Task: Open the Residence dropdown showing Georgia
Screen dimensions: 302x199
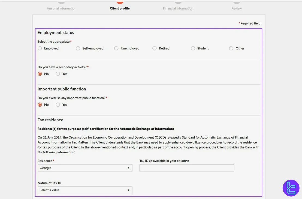Action: (84, 168)
